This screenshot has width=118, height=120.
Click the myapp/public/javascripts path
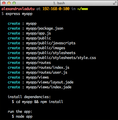point(51,43)
